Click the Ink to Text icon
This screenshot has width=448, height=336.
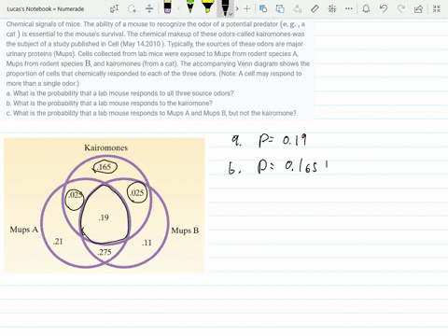point(298,8)
